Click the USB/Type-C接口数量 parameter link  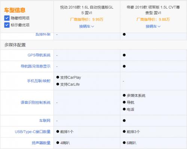pos(33,132)
